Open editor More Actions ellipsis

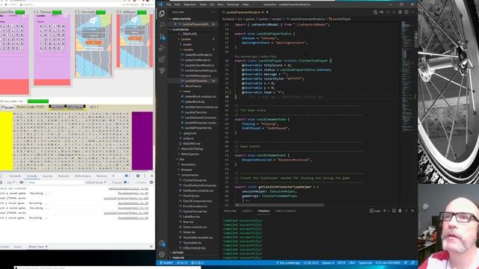point(412,12)
